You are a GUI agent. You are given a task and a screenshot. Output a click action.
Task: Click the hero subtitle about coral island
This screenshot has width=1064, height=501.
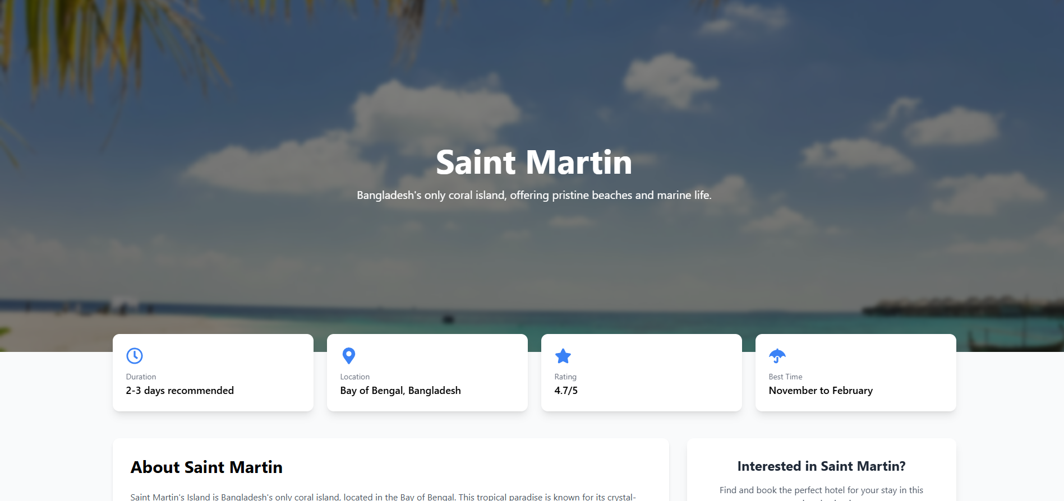534,195
